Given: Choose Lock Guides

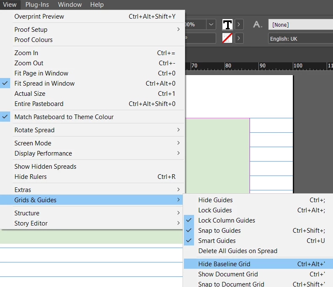Looking at the screenshot, I should coord(258,210).
